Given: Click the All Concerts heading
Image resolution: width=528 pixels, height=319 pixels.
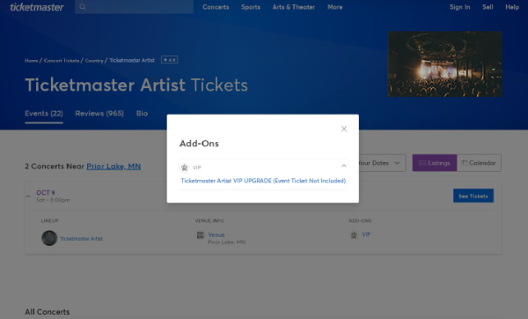Looking at the screenshot, I should pos(48,312).
